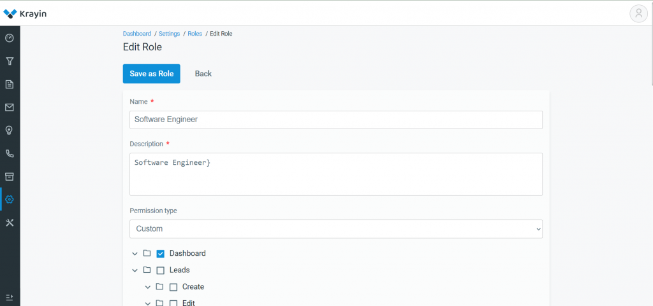653x306 pixels.
Task: Click the Krayin logo
Action: point(25,14)
